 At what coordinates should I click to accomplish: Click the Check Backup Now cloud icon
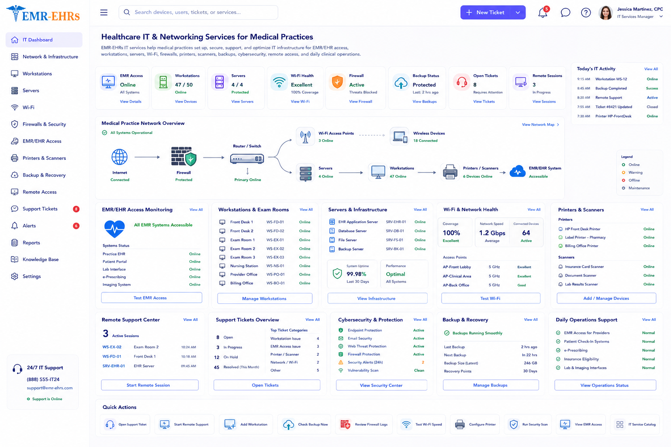[289, 424]
